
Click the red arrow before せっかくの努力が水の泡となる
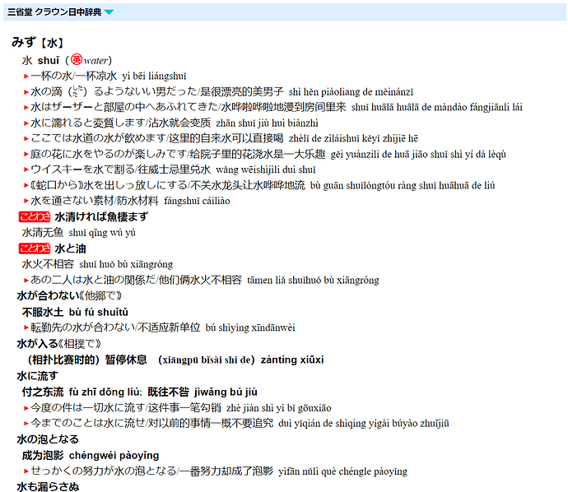[x=26, y=471]
